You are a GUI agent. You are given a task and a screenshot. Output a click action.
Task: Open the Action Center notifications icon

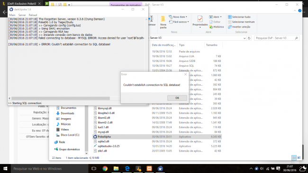pyautogui.click(x=278, y=168)
